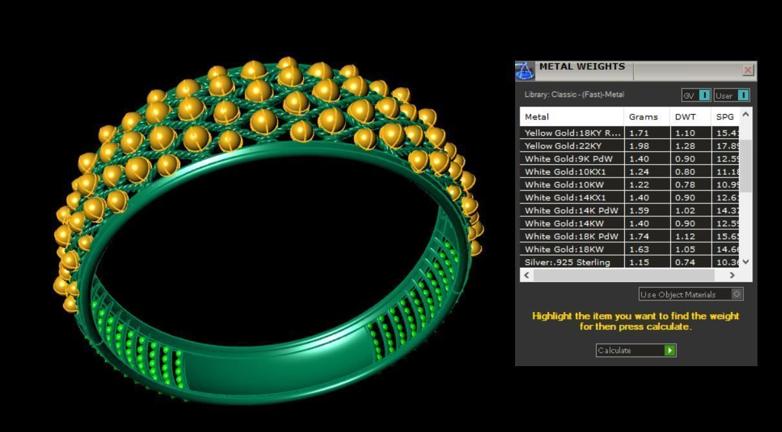Select the White Gold:18KW row
The width and height of the screenshot is (782, 432).
click(629, 249)
